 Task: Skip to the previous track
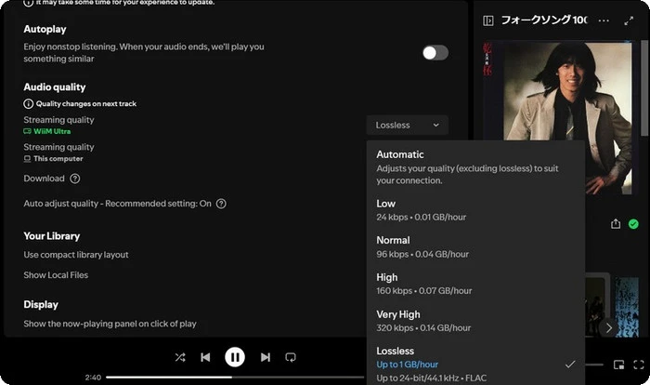pyautogui.click(x=205, y=357)
